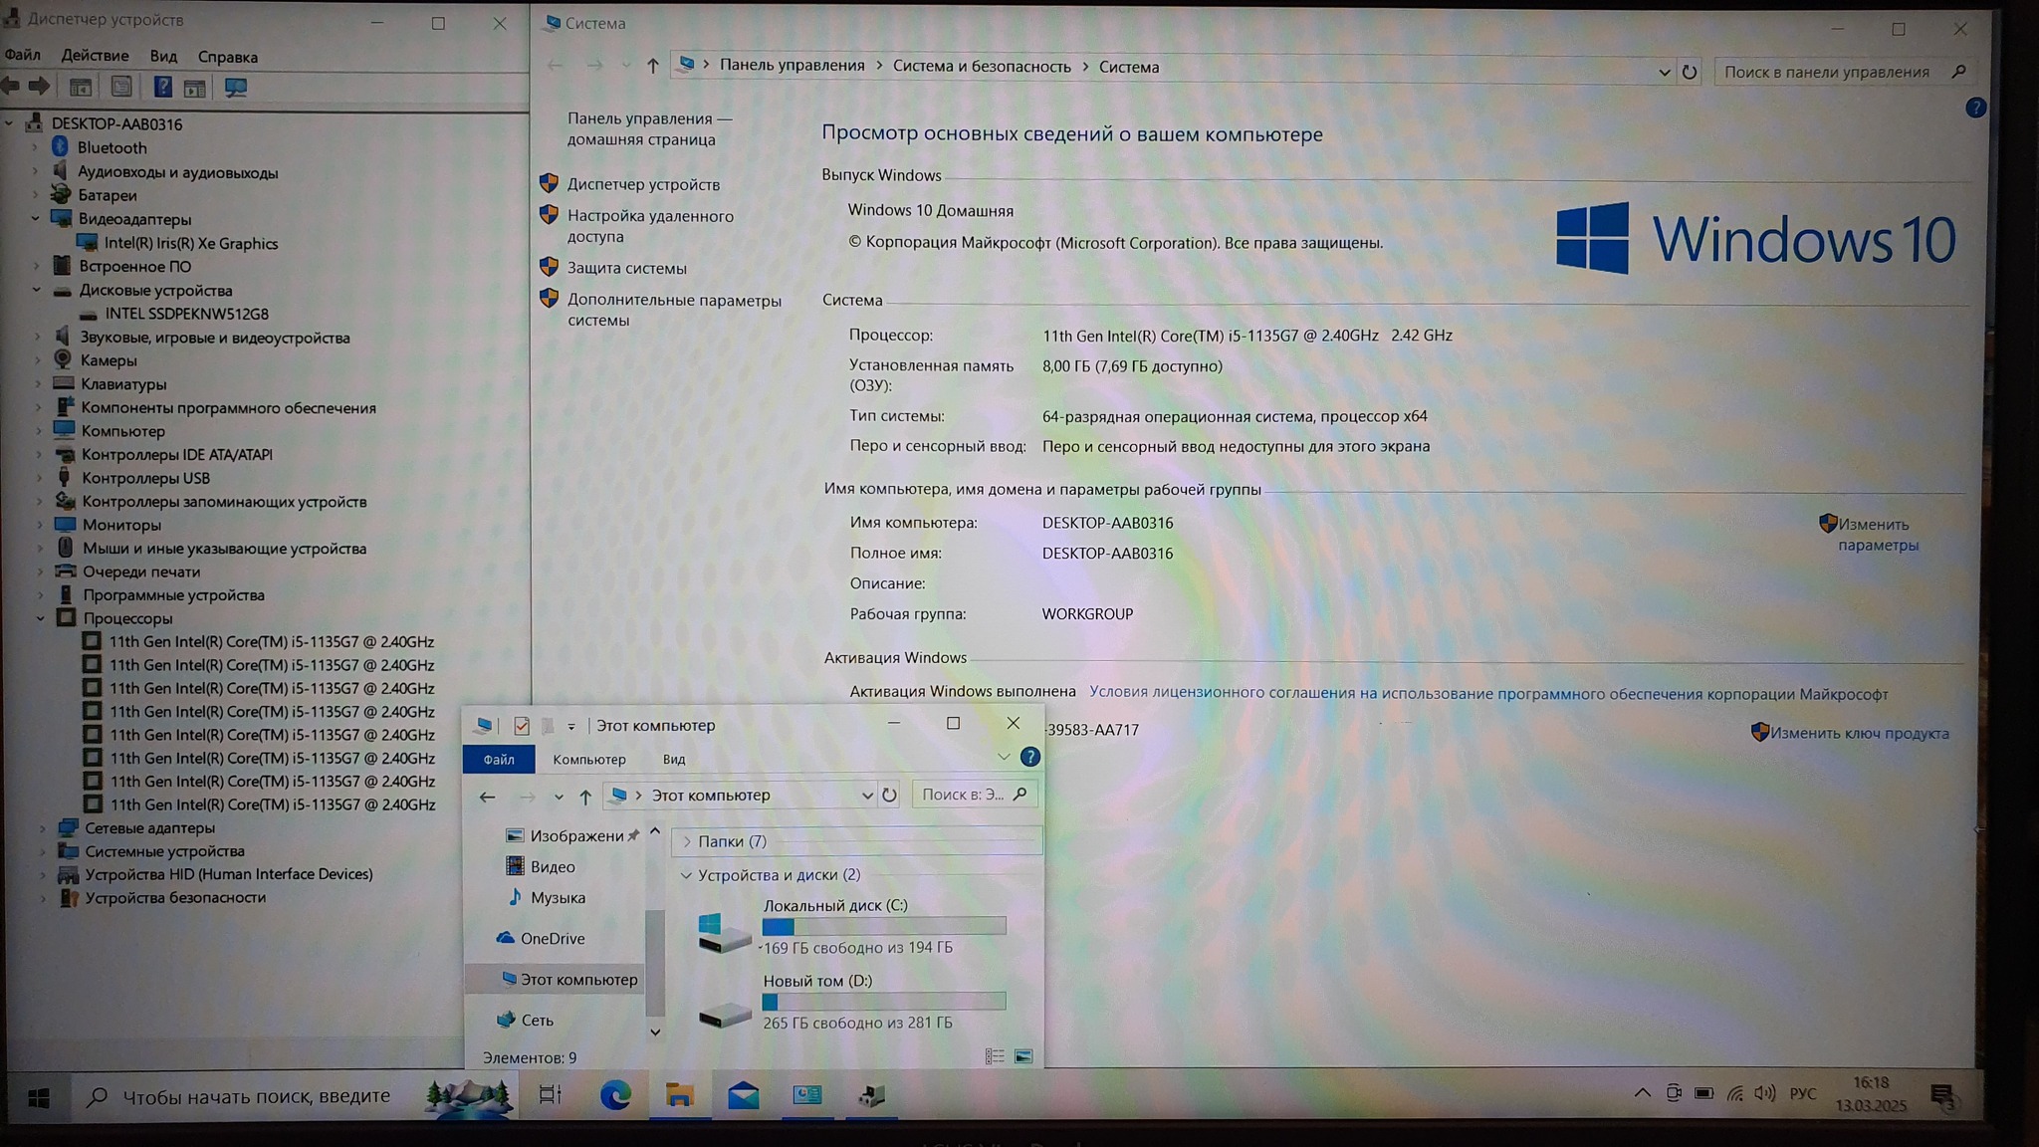Image resolution: width=2039 pixels, height=1147 pixels.
Task: Collapse the Процессоры tree node
Action: (41, 618)
